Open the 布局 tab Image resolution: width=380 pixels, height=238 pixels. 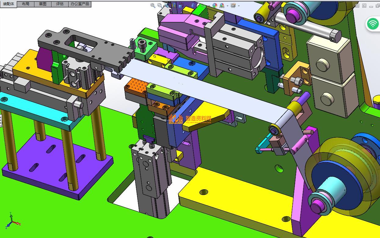tap(26, 4)
